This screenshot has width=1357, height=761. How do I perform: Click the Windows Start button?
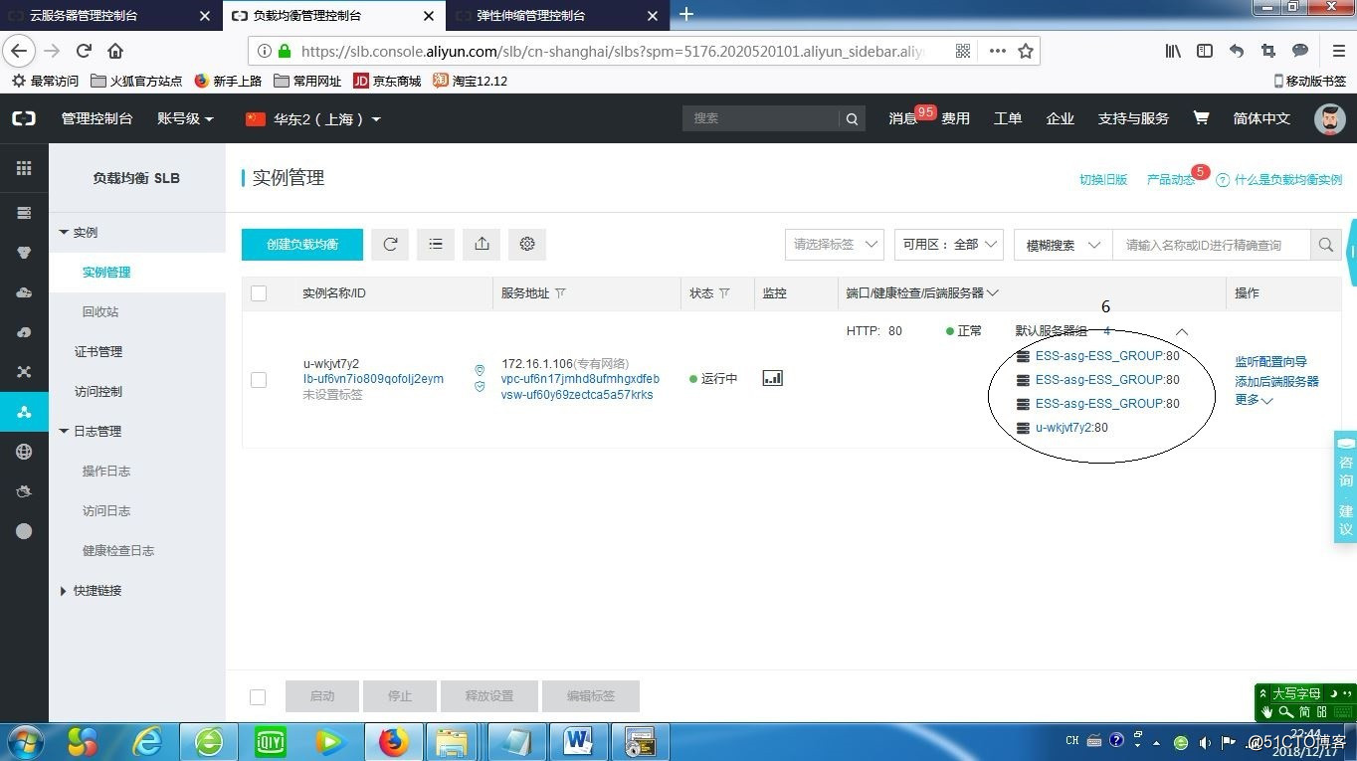click(26, 742)
